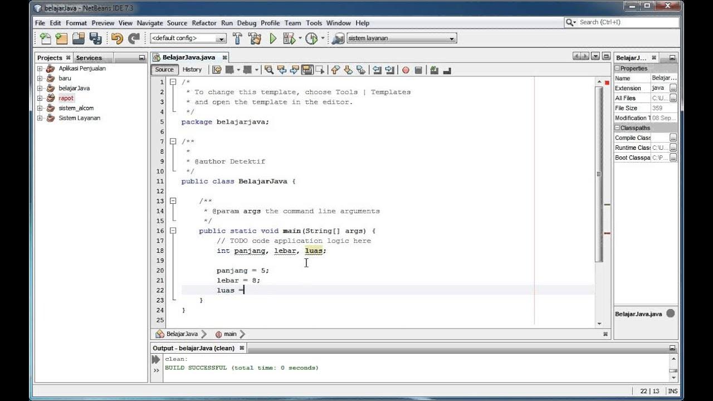Click the browse button for Extension property
Screen dimensions: 713x401
[673, 89]
